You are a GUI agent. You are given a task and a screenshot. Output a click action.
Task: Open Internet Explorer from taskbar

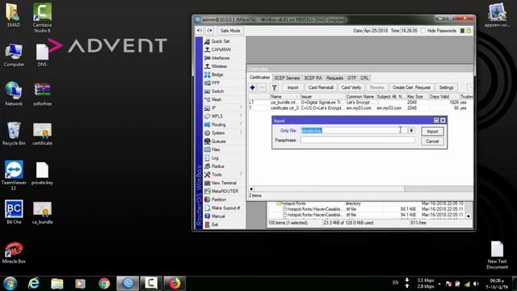(x=34, y=284)
